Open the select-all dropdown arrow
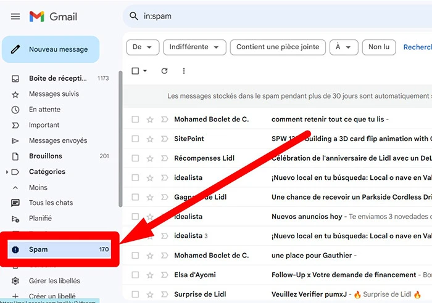 145,71
